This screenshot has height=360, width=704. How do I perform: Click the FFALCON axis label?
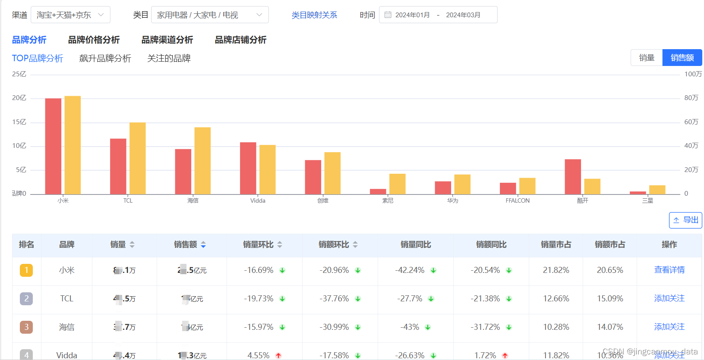(518, 200)
